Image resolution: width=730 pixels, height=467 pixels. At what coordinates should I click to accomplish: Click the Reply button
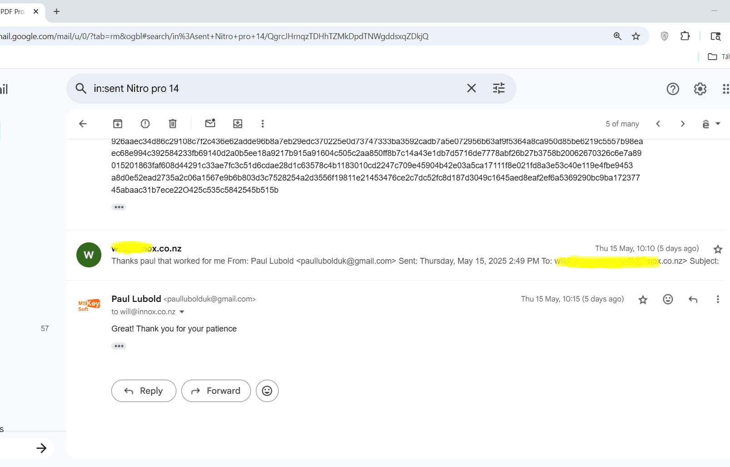point(144,391)
